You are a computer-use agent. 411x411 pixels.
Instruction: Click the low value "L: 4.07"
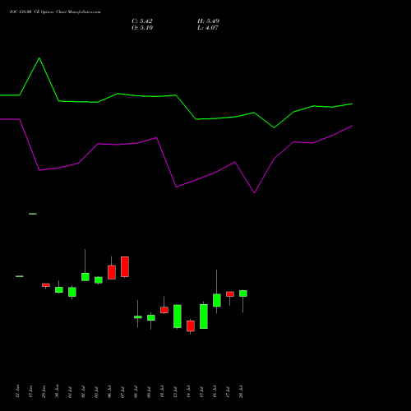click(x=208, y=28)
